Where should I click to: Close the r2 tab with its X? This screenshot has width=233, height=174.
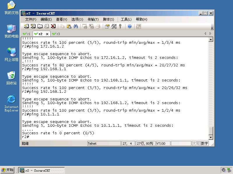(47, 34)
